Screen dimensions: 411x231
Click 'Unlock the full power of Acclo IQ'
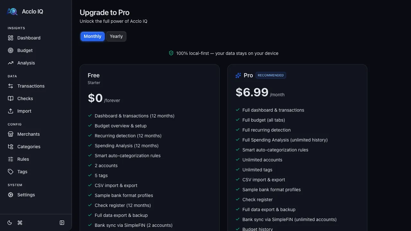(x=113, y=21)
